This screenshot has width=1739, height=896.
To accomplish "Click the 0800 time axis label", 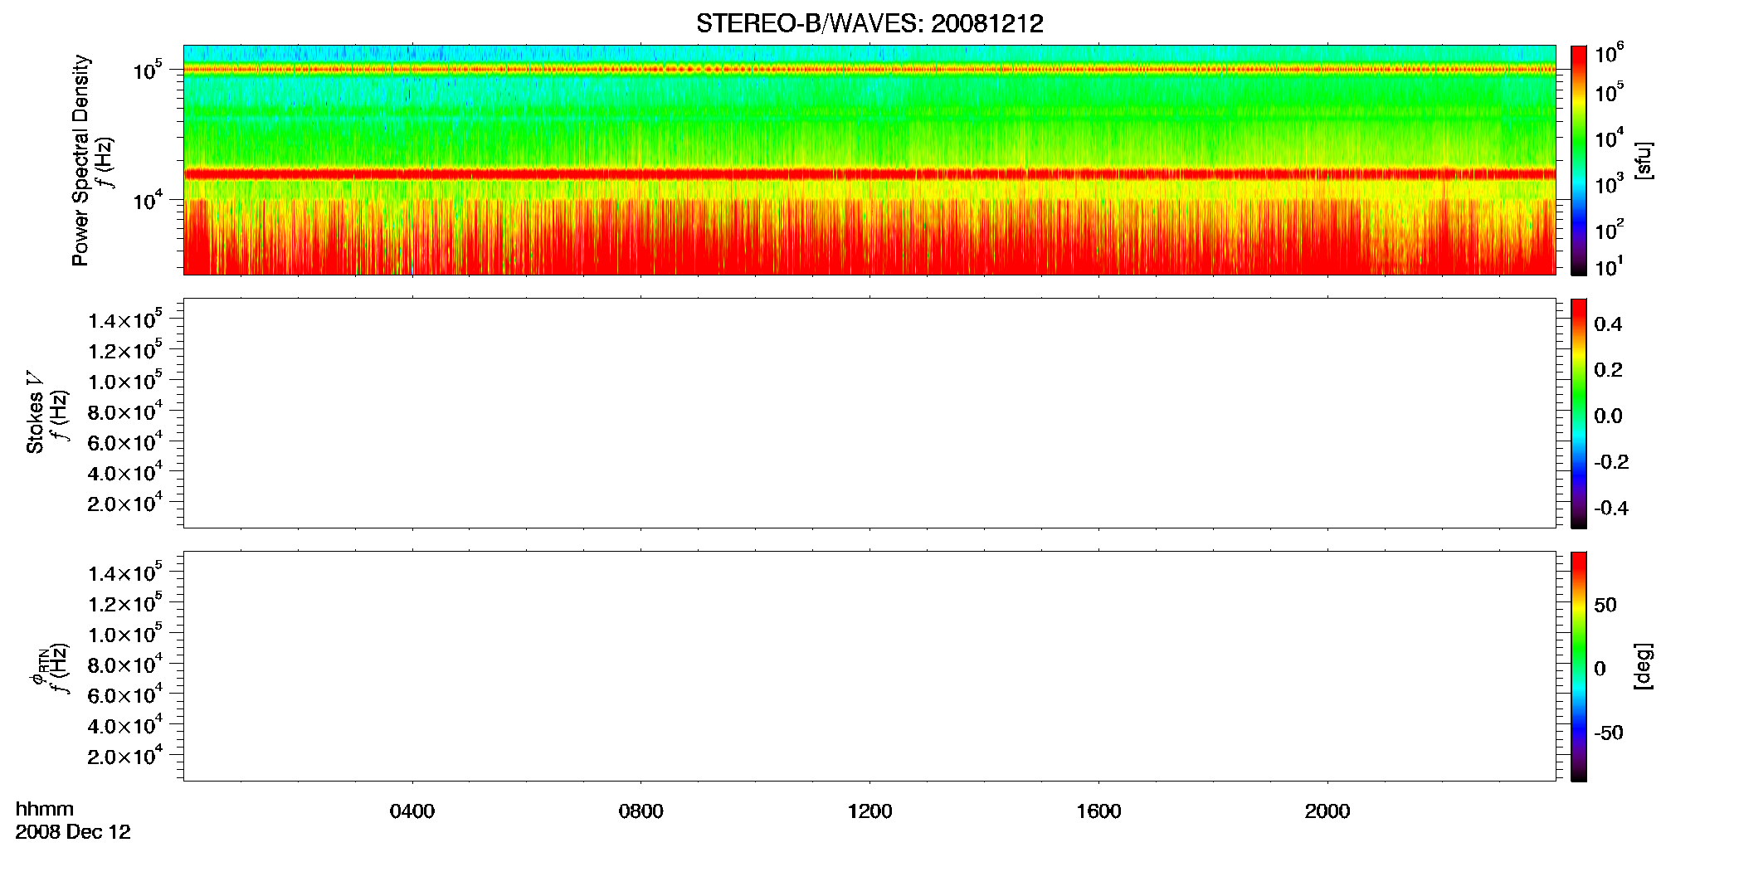I will (x=641, y=811).
